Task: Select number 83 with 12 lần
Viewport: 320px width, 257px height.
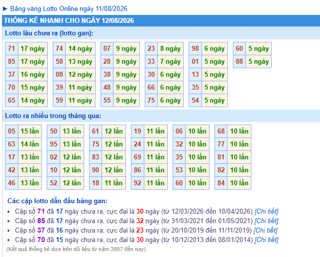Action: point(96,157)
